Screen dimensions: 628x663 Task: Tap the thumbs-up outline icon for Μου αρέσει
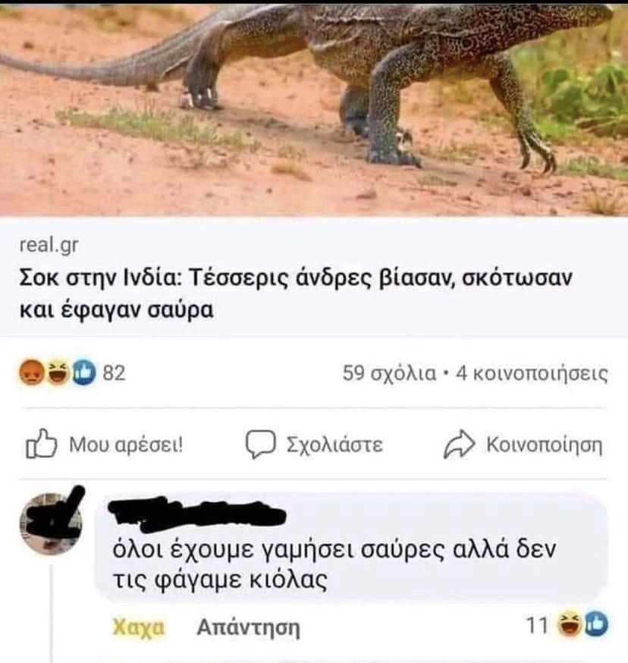coord(42,444)
